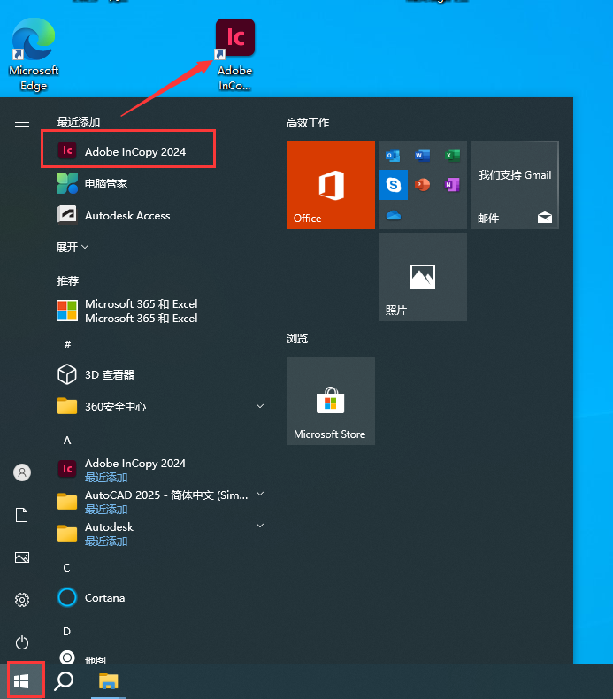Open the Office tile
The image size is (613, 699).
[x=330, y=185]
